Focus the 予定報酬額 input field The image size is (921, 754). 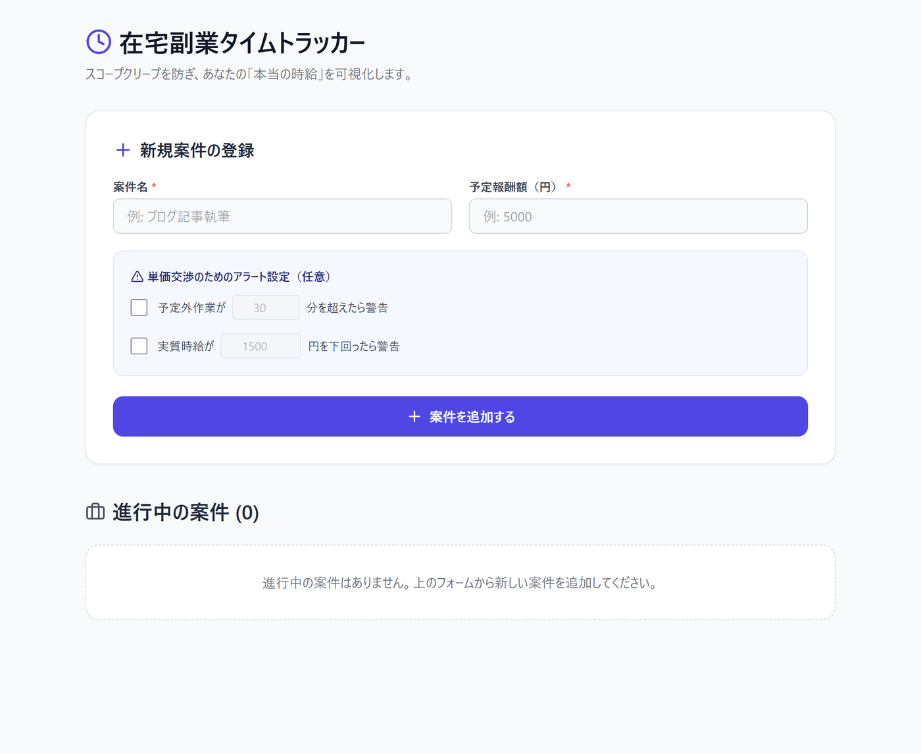coord(638,216)
